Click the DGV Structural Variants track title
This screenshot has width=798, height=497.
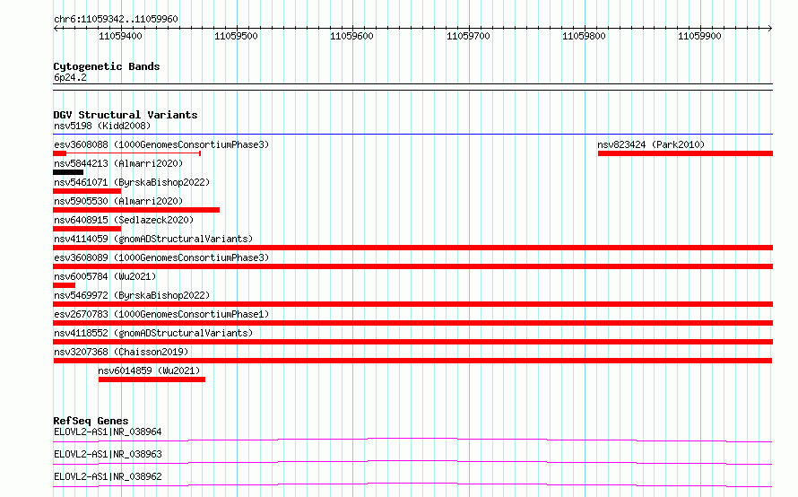pos(126,115)
